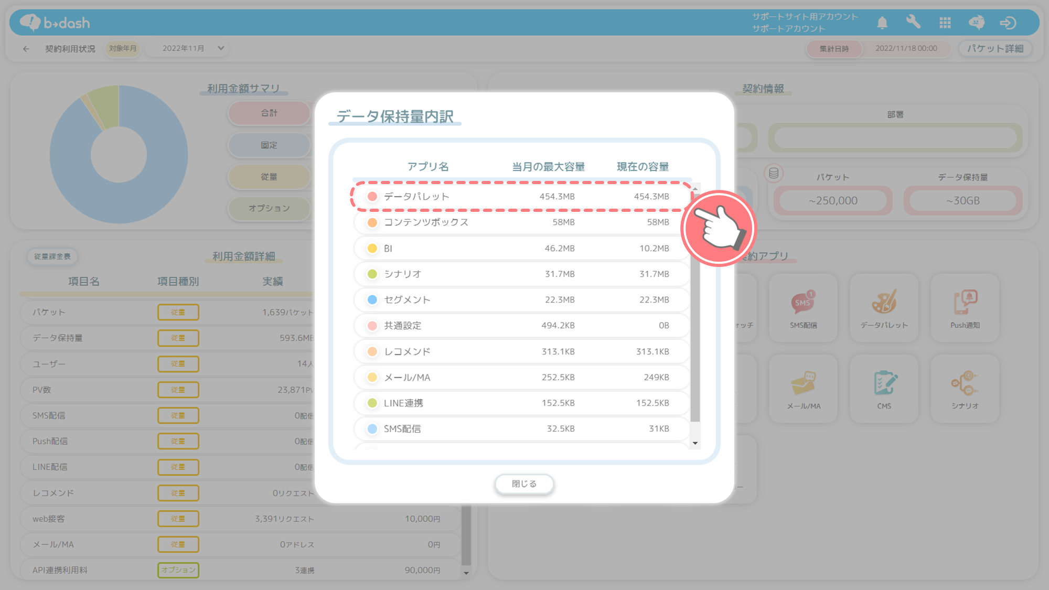1049x590 pixels.
Task: Click the scroll-down arrow of 利用金額詳細 table
Action: click(466, 573)
